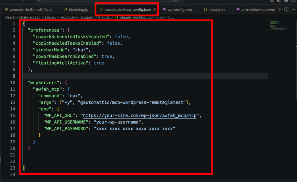Click the true value on line 7
The width and height of the screenshot is (297, 182).
point(99,63)
